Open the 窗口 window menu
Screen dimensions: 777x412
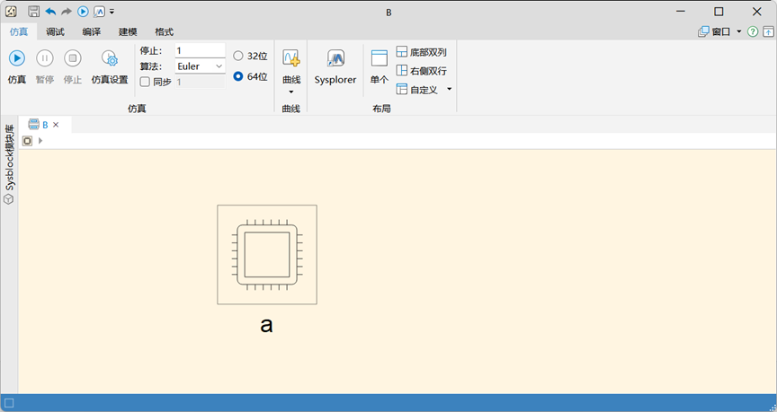(714, 31)
